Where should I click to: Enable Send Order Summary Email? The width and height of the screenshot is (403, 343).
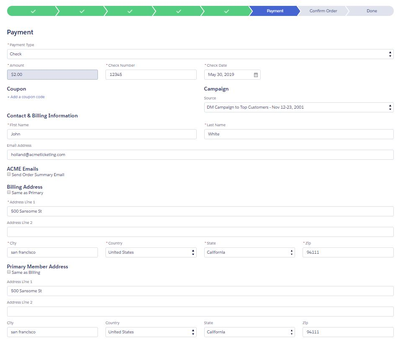pos(9,174)
